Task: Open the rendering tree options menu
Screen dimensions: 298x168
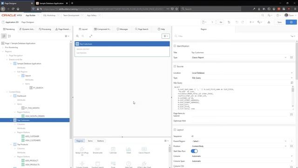Action: pos(67,36)
